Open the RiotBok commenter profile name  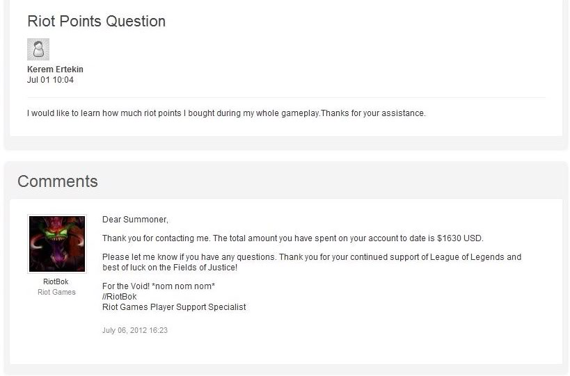[x=56, y=281]
